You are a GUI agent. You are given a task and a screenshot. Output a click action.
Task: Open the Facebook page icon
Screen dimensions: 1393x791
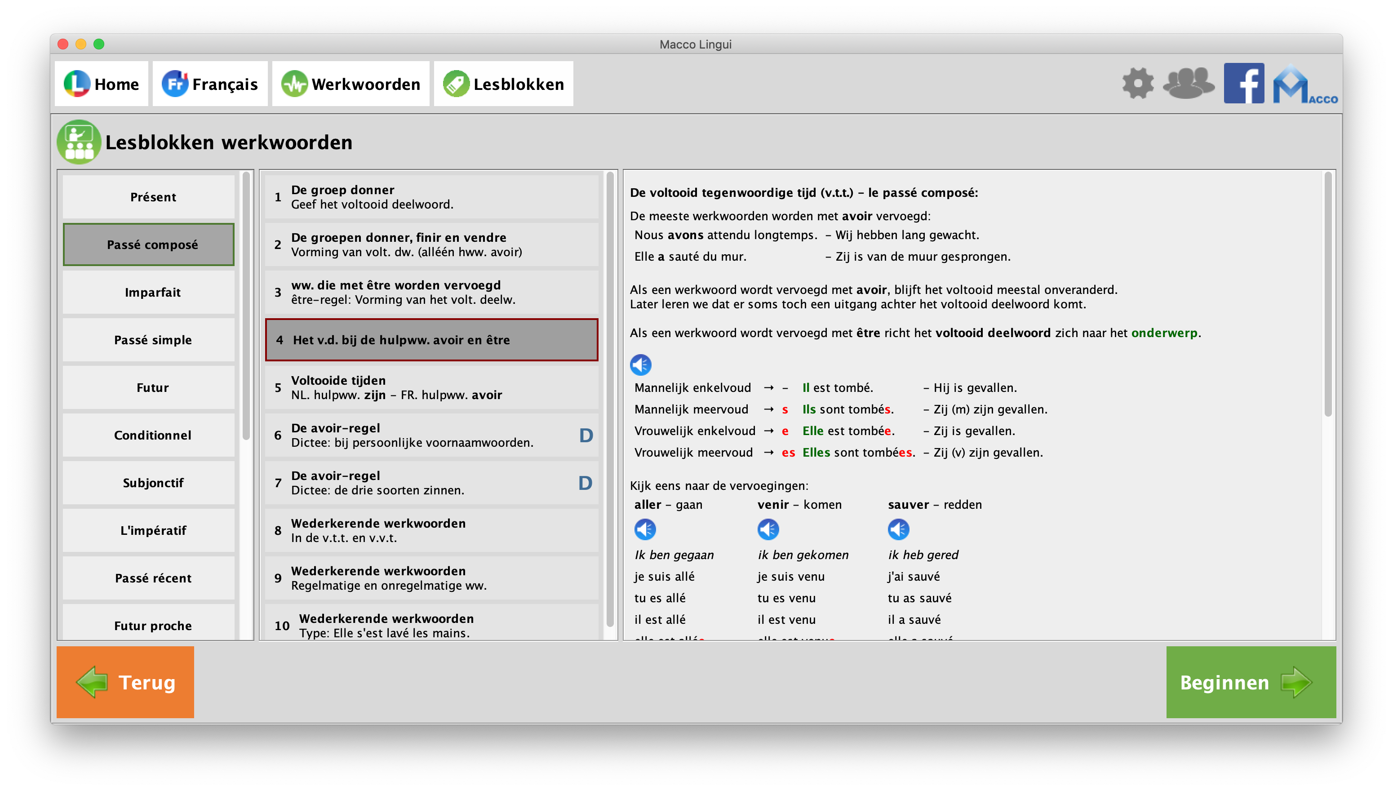1244,83
